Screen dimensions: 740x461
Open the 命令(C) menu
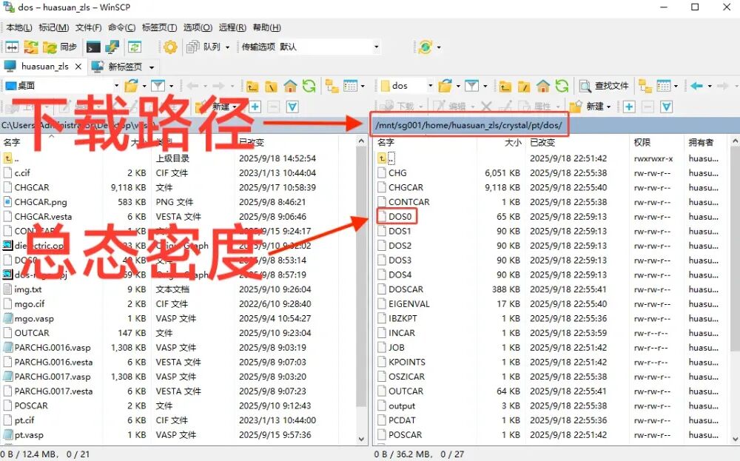click(121, 27)
